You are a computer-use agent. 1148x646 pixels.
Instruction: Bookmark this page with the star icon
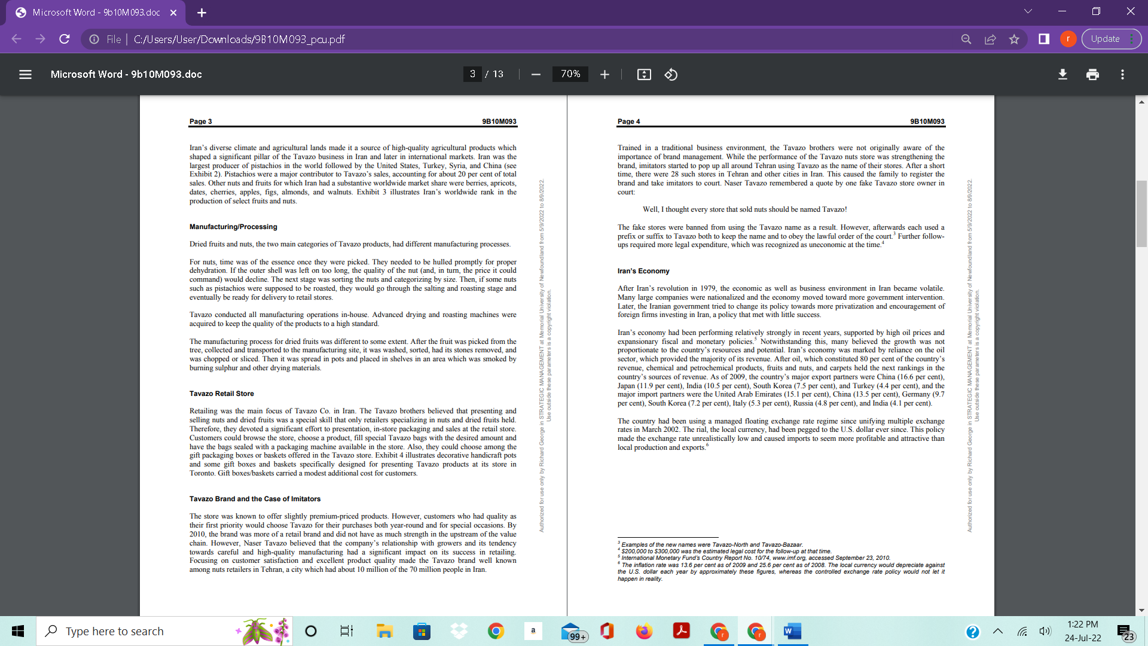click(x=1015, y=39)
